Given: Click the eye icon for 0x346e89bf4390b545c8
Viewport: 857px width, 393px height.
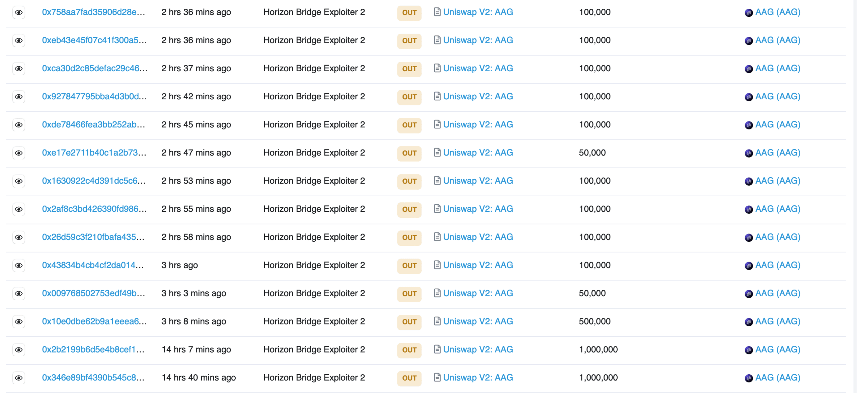Looking at the screenshot, I should 19,378.
